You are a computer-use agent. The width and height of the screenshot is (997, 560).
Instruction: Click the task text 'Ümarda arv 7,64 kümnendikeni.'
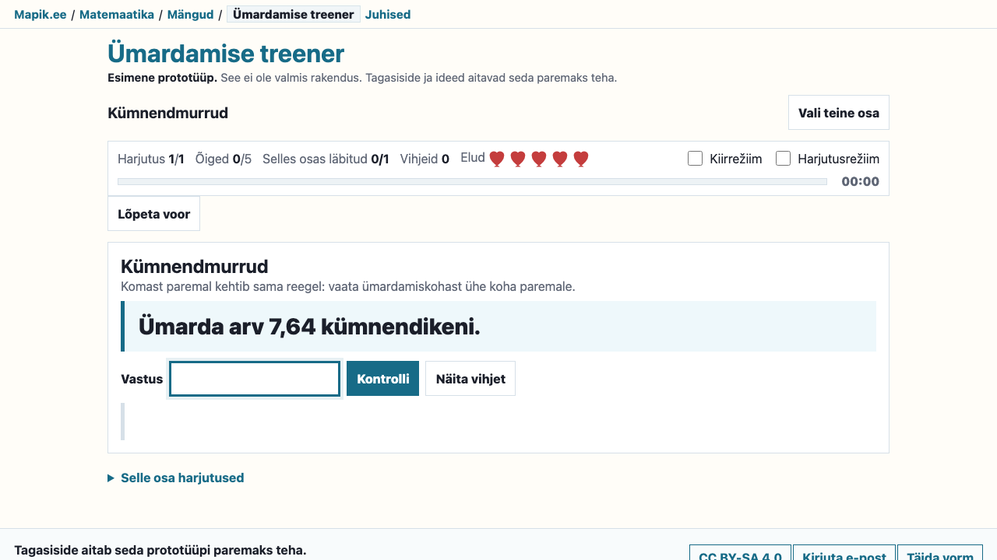point(309,327)
